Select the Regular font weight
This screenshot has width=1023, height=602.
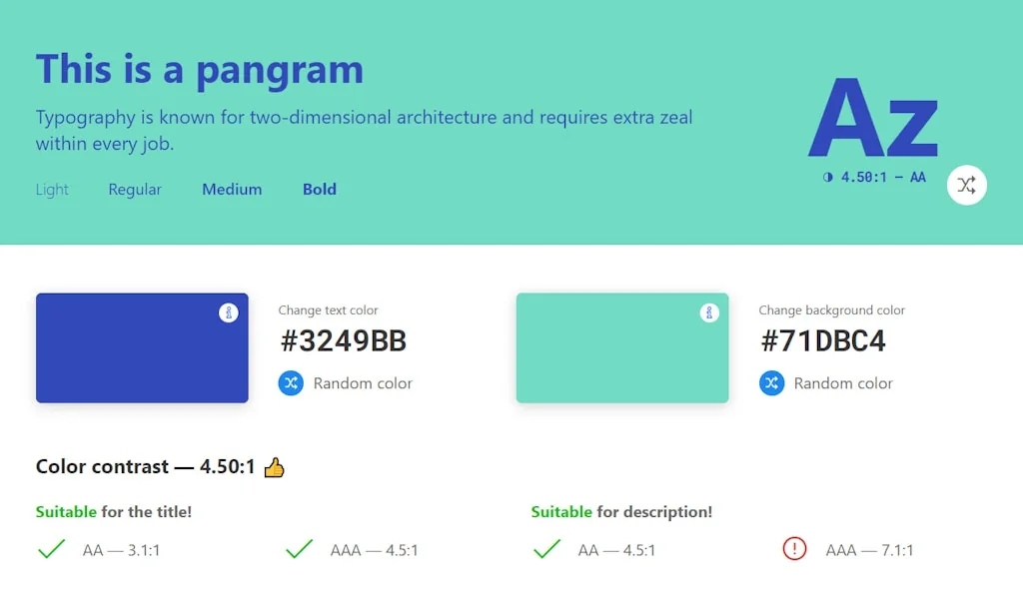tap(134, 189)
